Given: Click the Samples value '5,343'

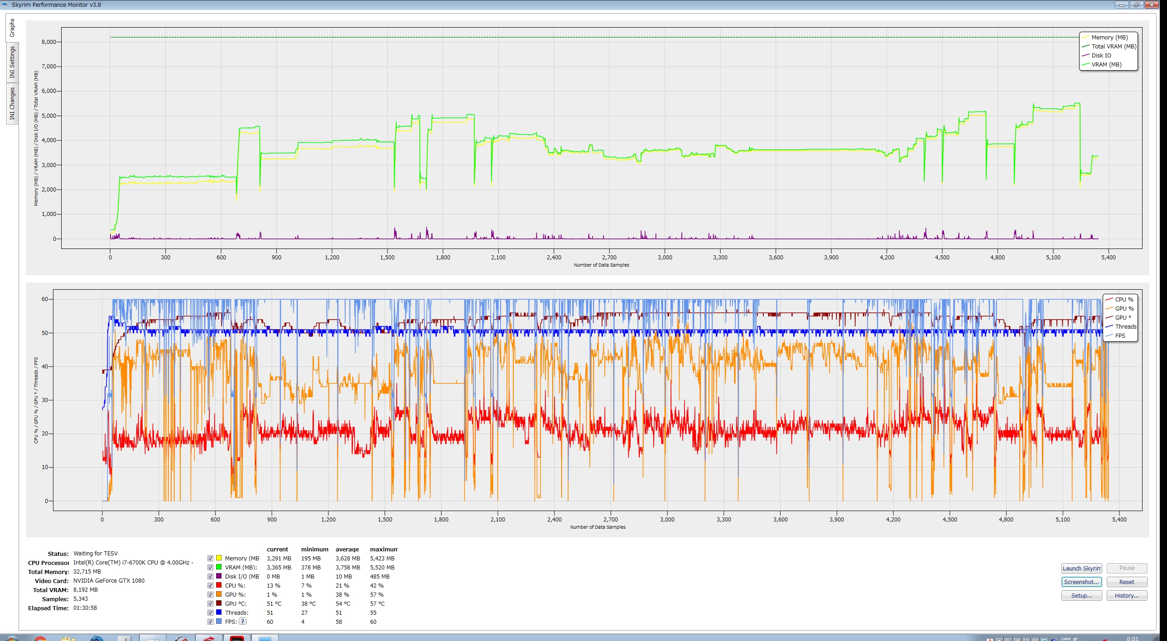Looking at the screenshot, I should click(x=81, y=598).
